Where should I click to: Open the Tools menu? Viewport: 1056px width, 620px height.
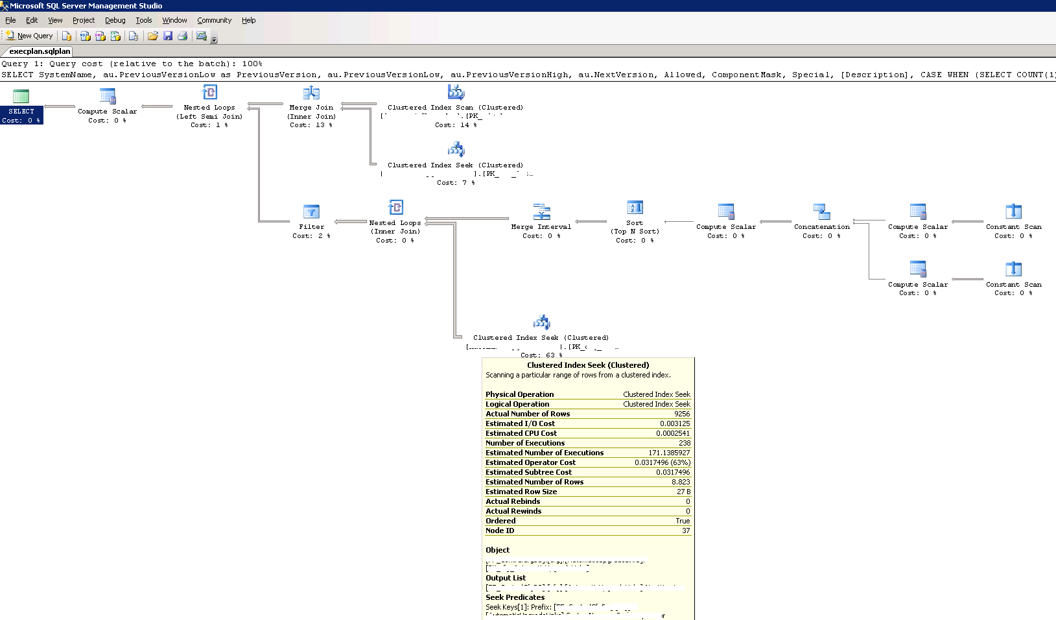(144, 20)
